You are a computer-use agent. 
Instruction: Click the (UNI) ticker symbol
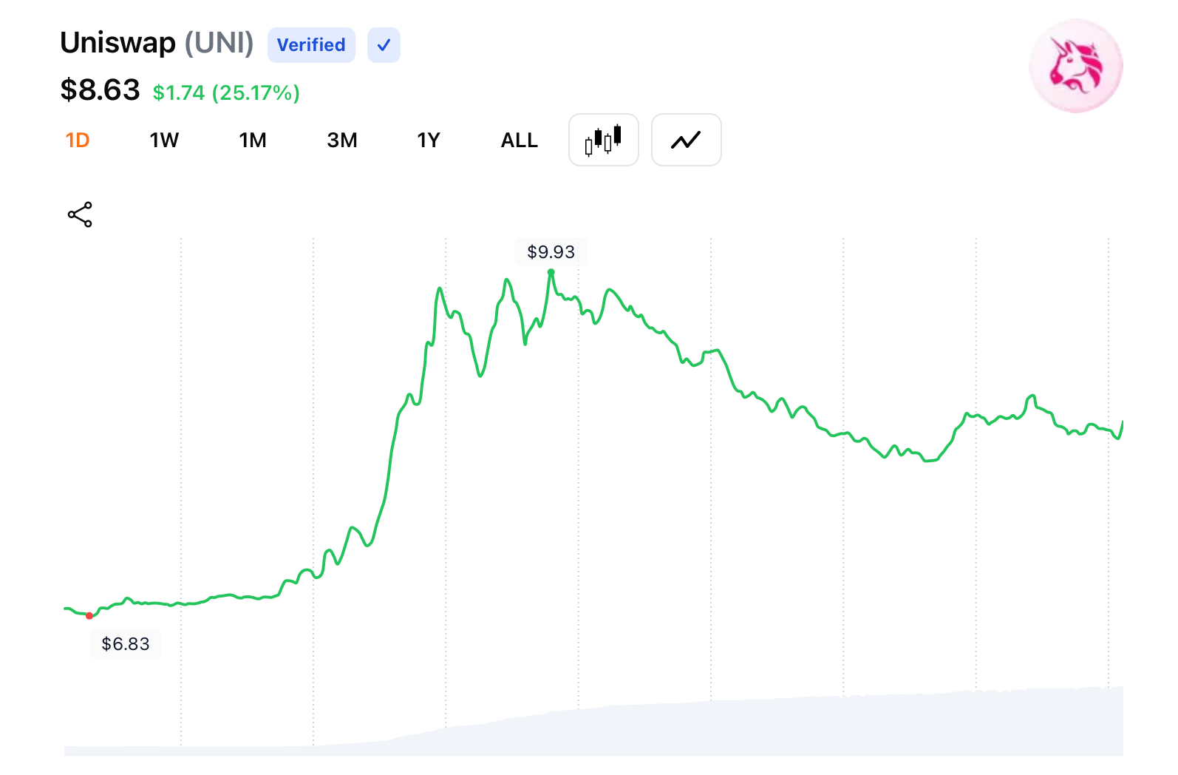(219, 44)
